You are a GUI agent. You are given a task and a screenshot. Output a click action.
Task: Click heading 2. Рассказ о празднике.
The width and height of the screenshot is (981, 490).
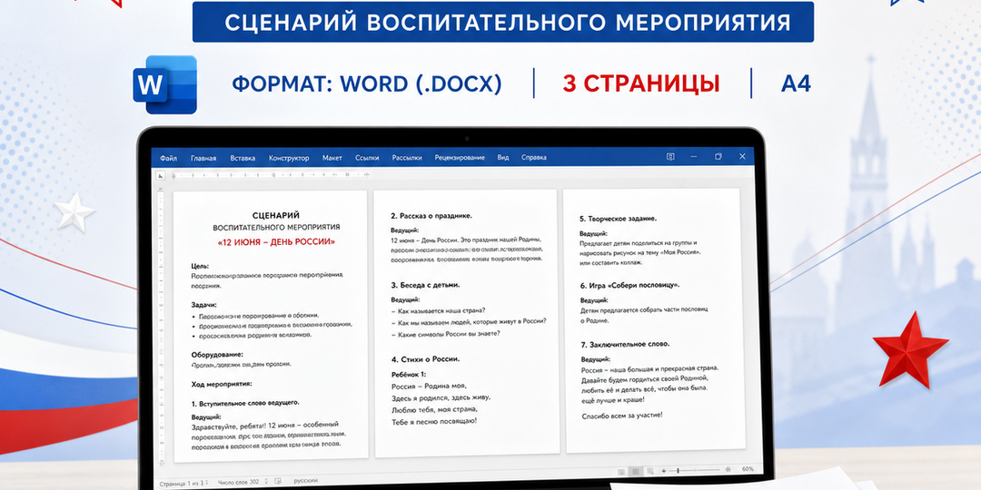pyautogui.click(x=431, y=216)
